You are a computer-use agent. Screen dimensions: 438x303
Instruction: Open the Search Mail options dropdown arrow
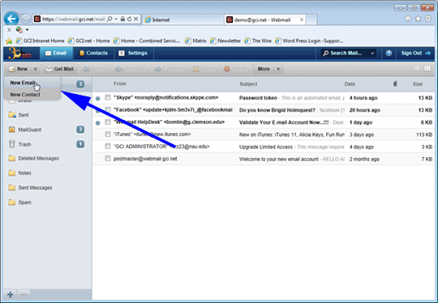[x=372, y=53]
